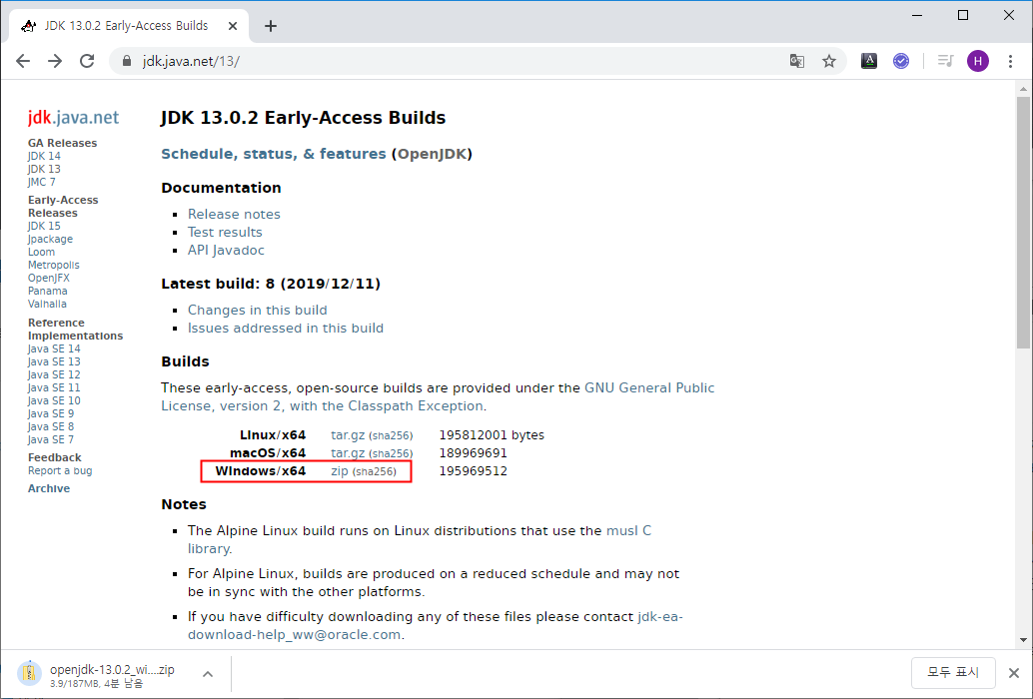The width and height of the screenshot is (1033, 699).
Task: Open Google Translate icon in address bar
Action: click(797, 61)
